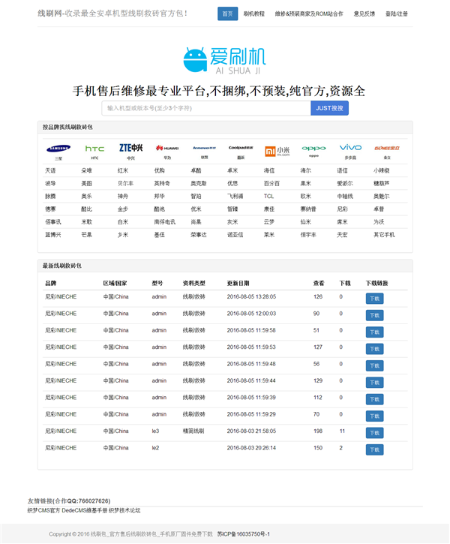
Task: Open the 意见反馈 nav item
Action: coord(364,14)
